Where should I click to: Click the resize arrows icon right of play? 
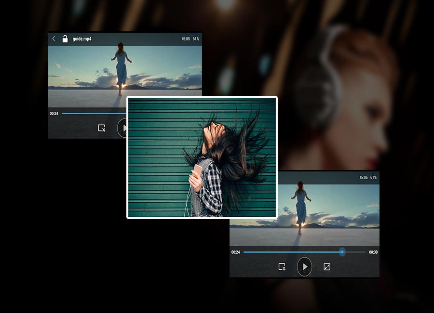(x=327, y=267)
